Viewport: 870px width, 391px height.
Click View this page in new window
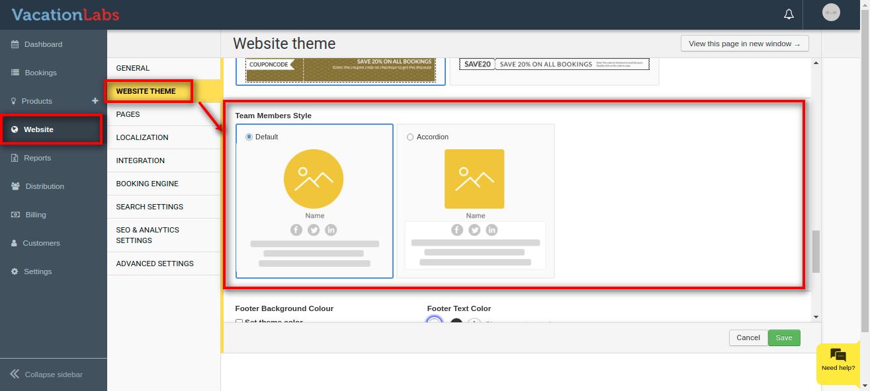tap(744, 44)
